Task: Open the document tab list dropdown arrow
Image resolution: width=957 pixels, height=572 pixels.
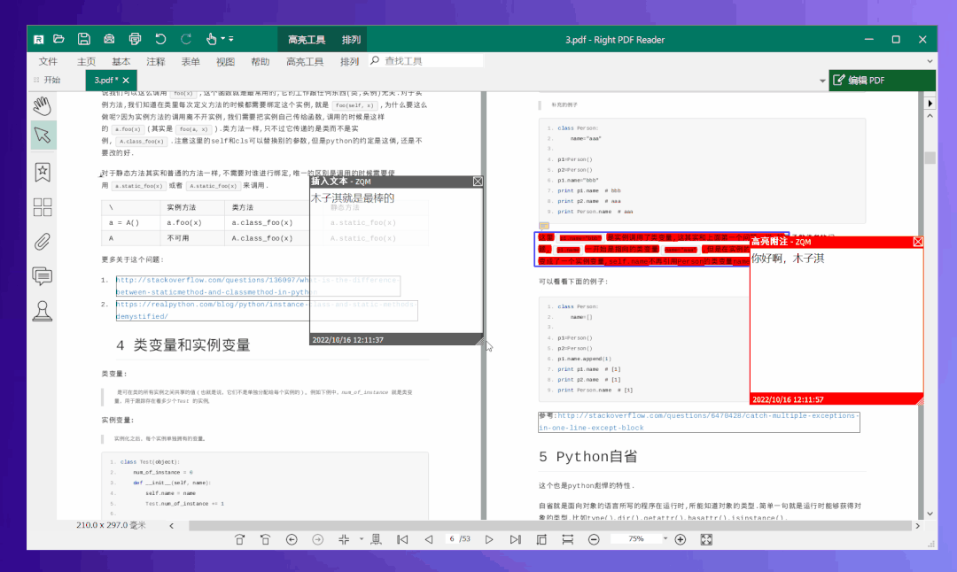Action: pyautogui.click(x=822, y=81)
